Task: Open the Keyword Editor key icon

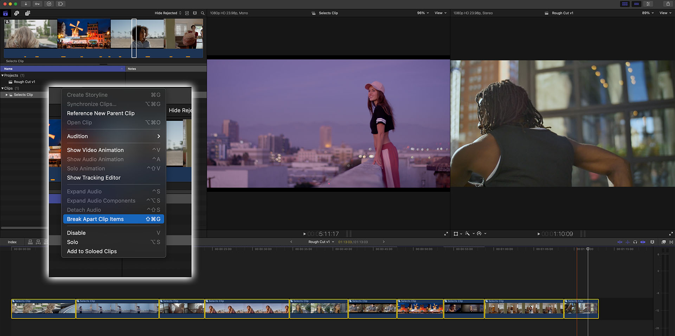Action: tap(37, 4)
